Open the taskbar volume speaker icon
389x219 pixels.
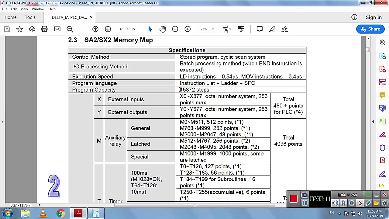click(x=360, y=214)
